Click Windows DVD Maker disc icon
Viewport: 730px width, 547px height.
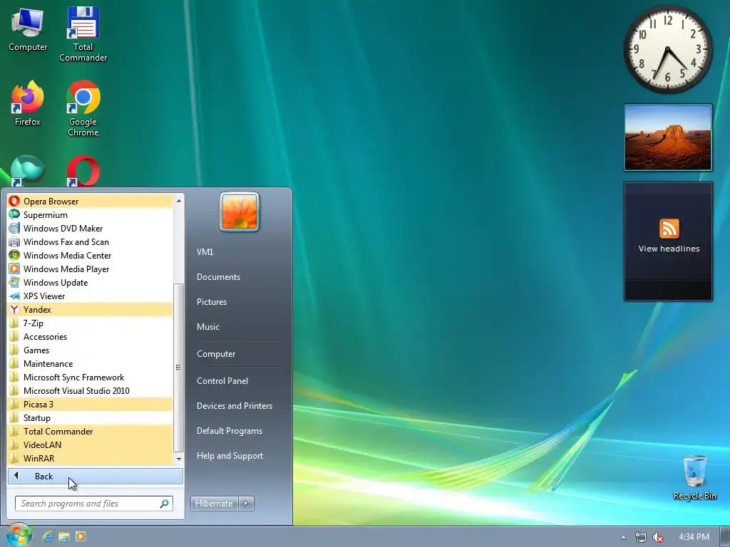tap(14, 229)
